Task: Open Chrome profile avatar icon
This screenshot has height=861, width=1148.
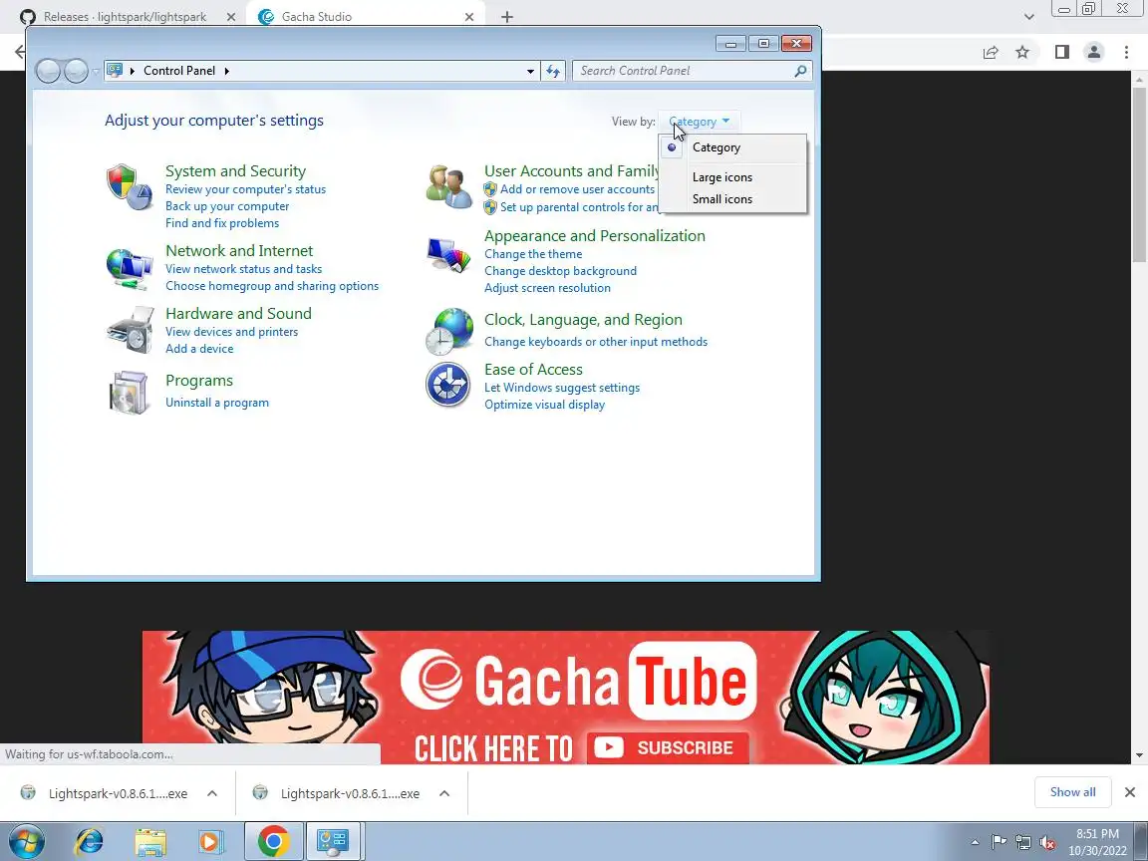Action: click(1094, 52)
